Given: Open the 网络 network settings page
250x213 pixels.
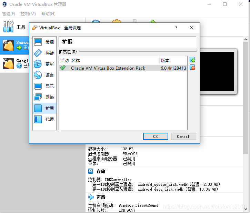Looking at the screenshot, I should click(x=44, y=97).
